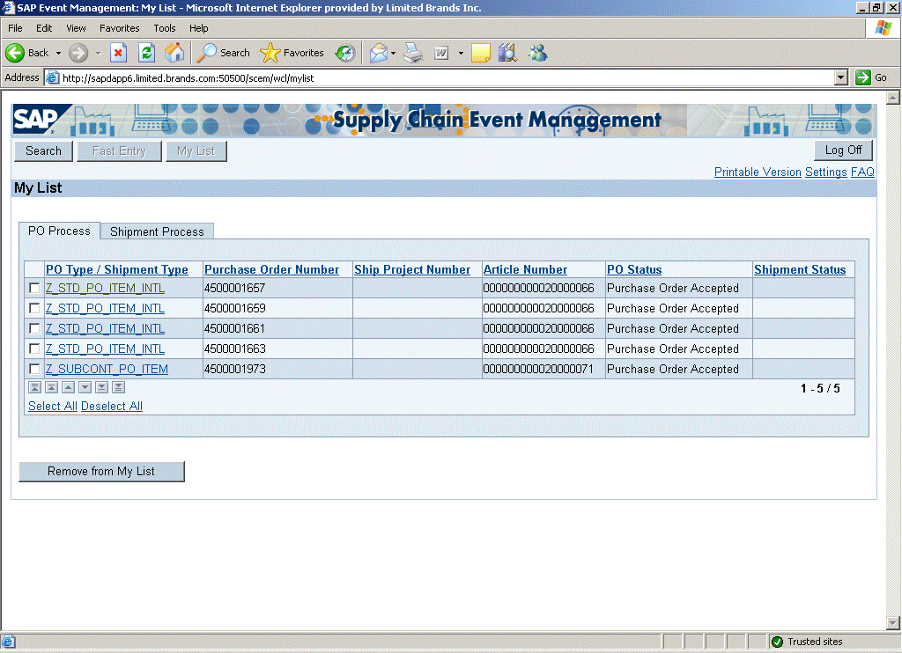The image size is (902, 653).
Task: Click the page scrollbar down arrow
Action: [x=893, y=622]
